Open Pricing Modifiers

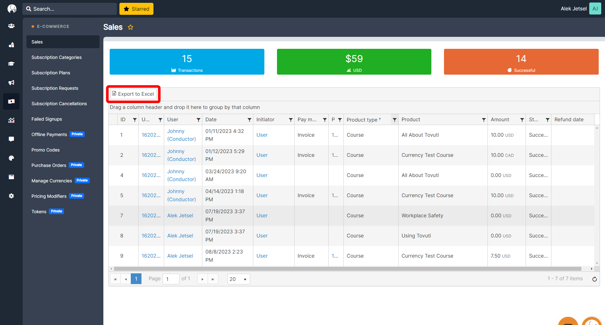(49, 196)
